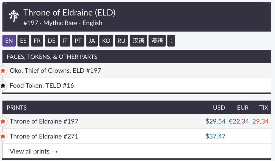Choose the IT language button

click(65, 41)
